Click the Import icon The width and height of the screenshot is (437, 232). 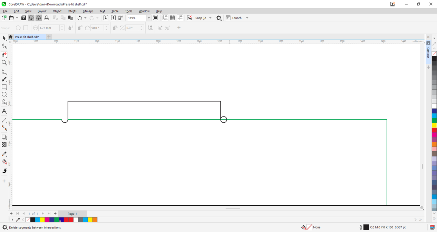[x=106, y=18]
